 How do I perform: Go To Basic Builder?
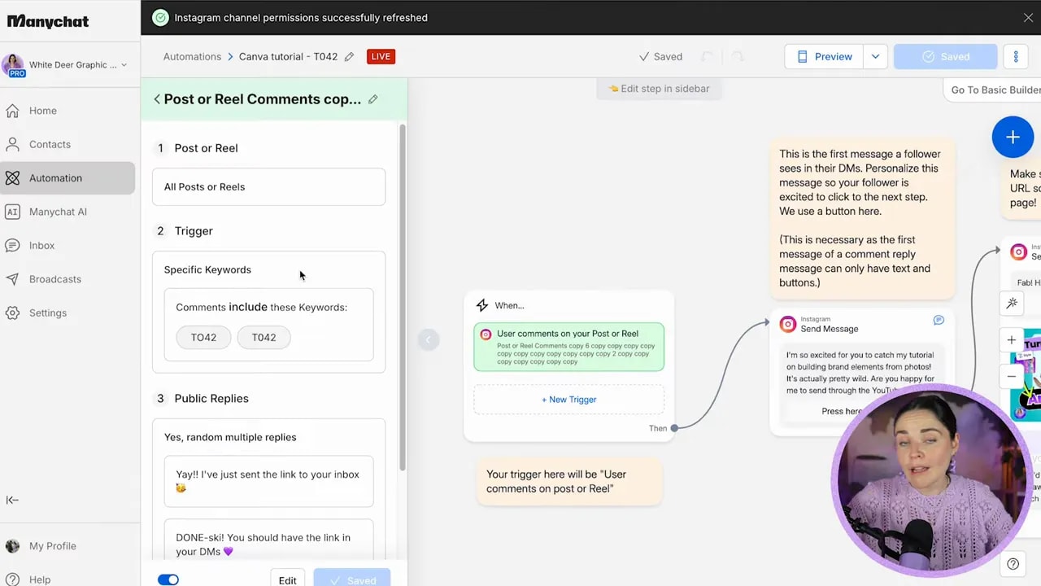(x=995, y=90)
